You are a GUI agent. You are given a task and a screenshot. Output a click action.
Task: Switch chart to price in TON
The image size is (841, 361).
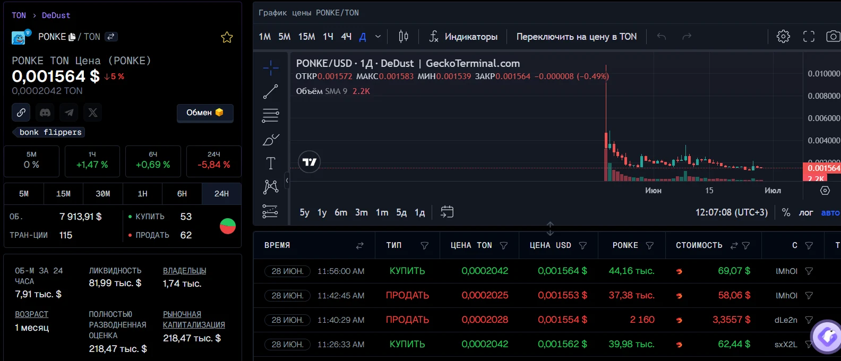pyautogui.click(x=577, y=37)
